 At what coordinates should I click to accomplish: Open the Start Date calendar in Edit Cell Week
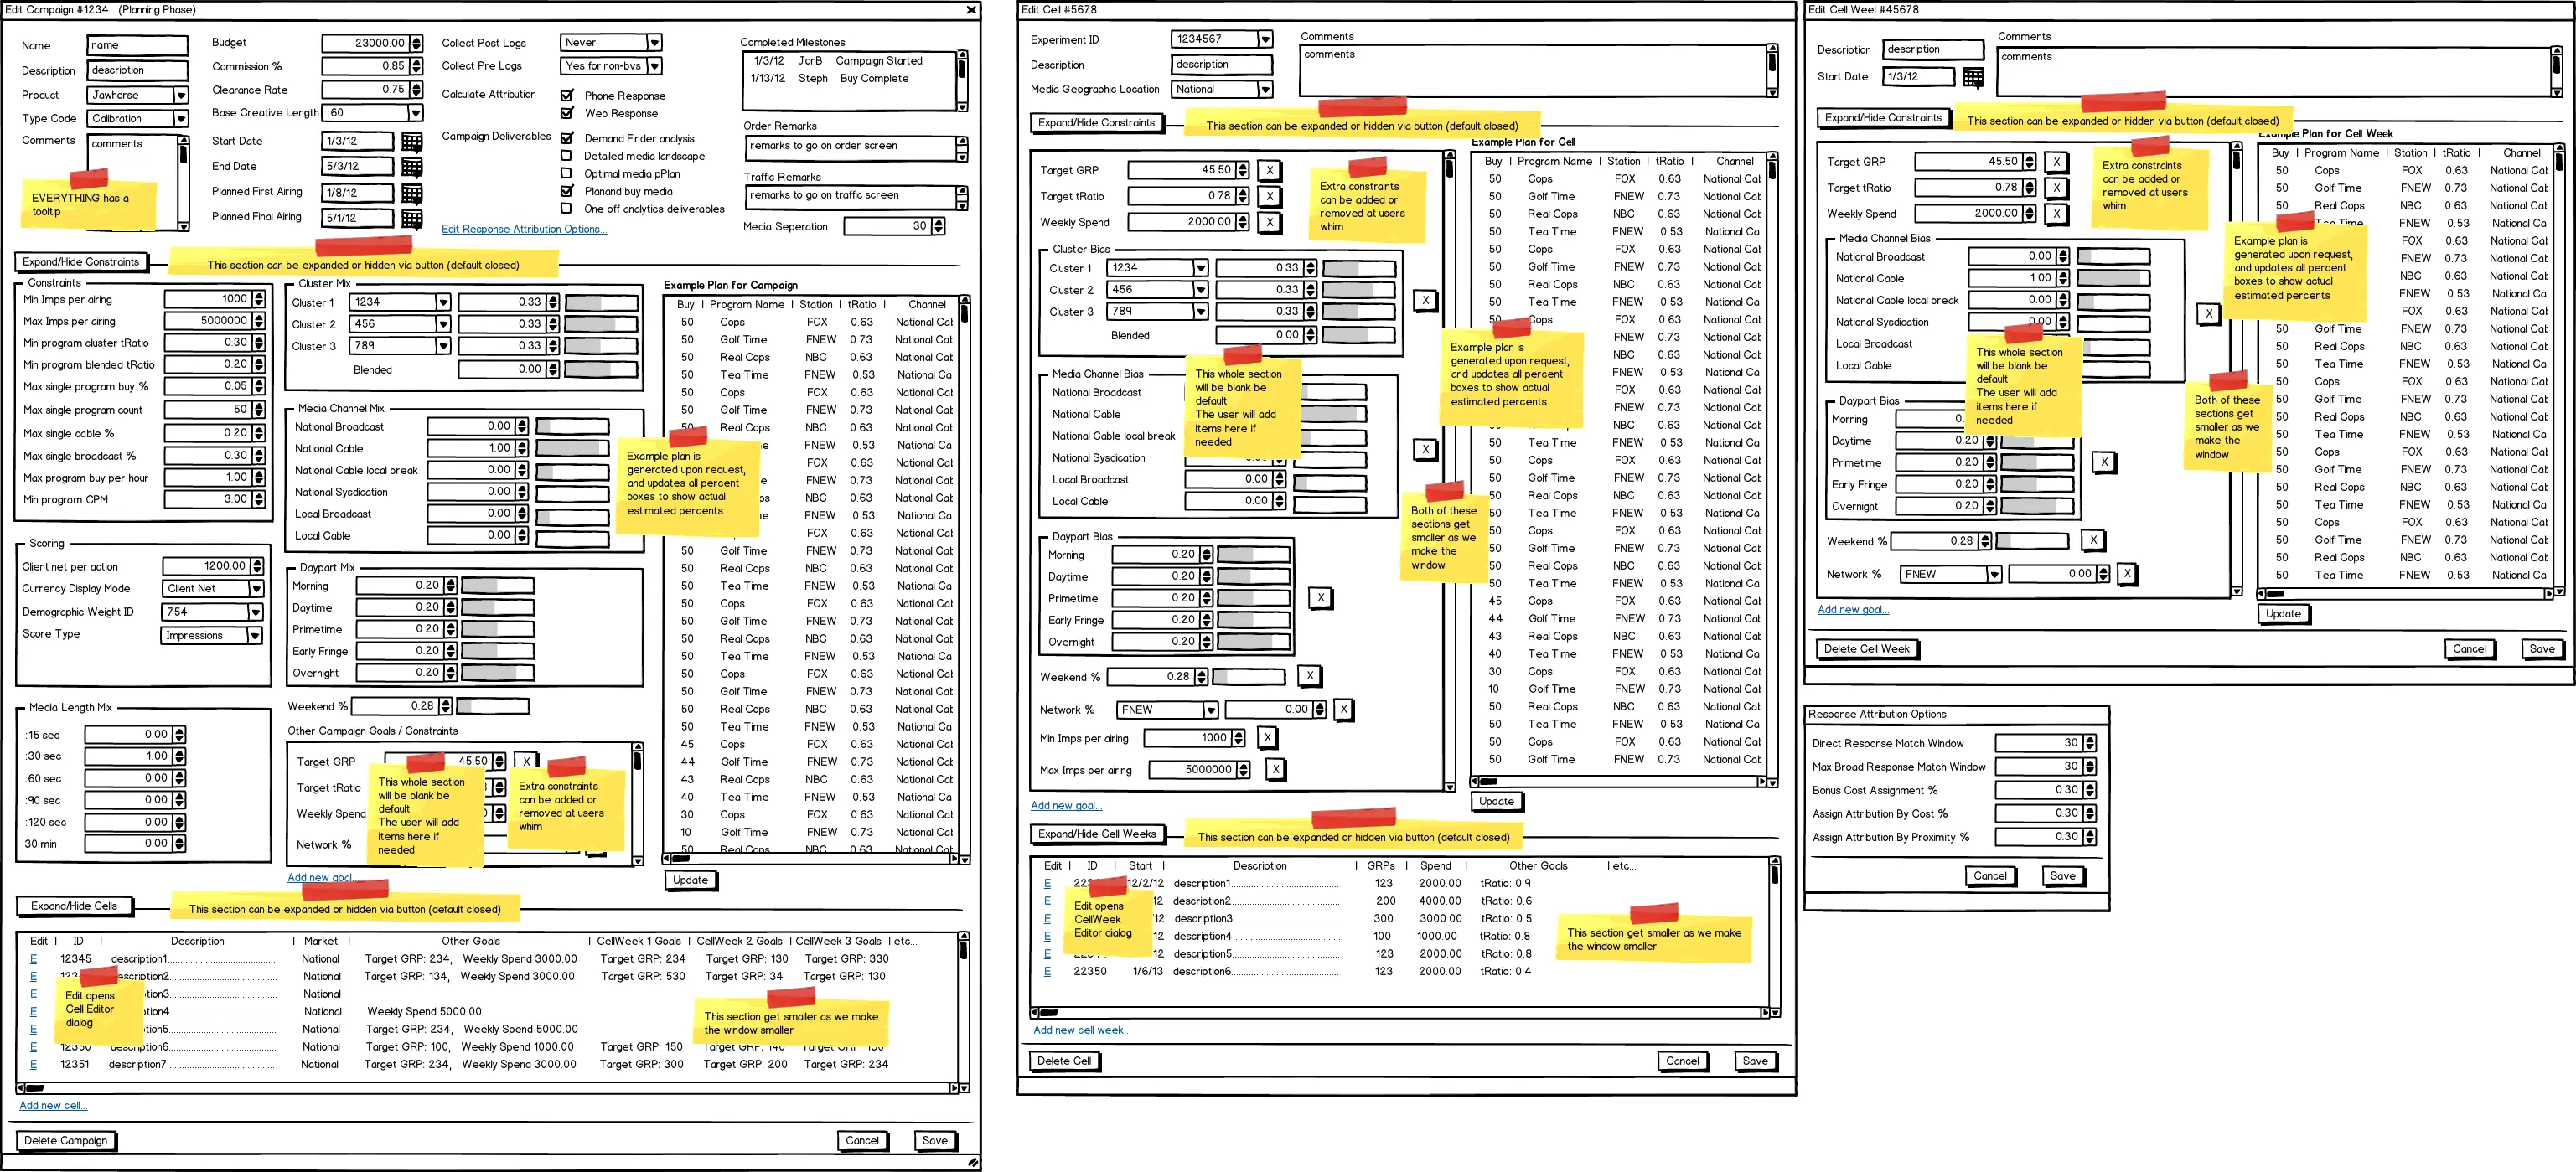1972,77
